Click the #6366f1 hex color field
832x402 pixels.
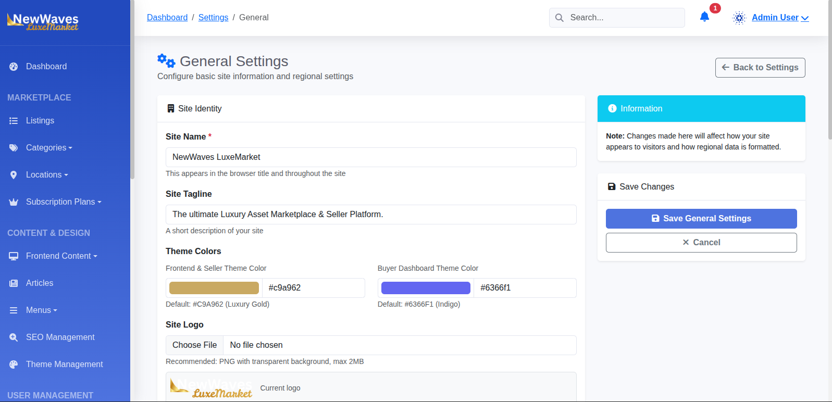tap(525, 288)
